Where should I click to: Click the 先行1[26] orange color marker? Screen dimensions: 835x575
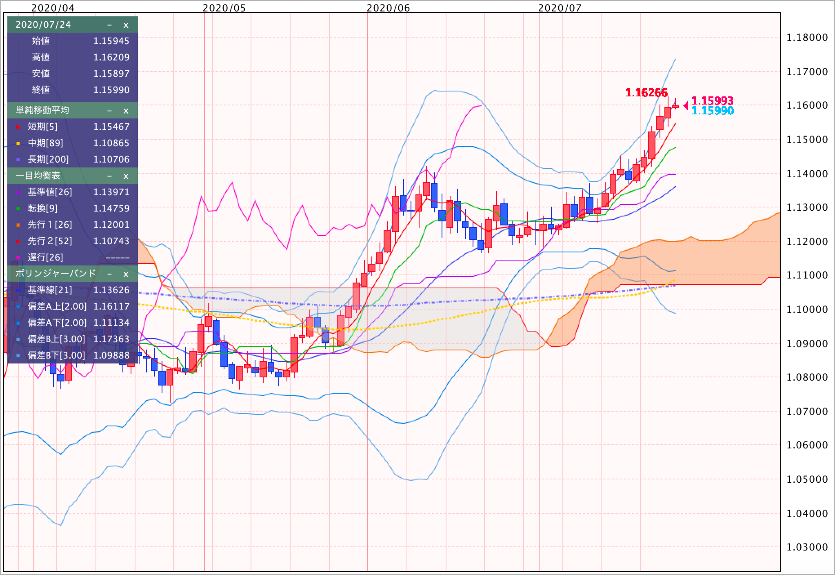(x=18, y=225)
